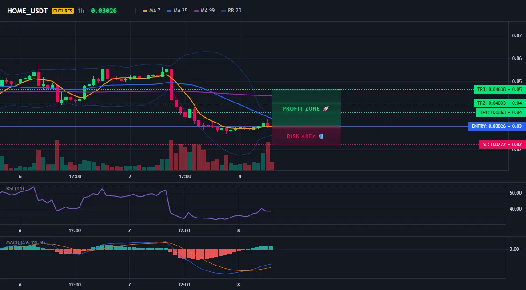The width and height of the screenshot is (526, 290).
Task: Click the 0.07 price axis value
Action: click(x=517, y=36)
